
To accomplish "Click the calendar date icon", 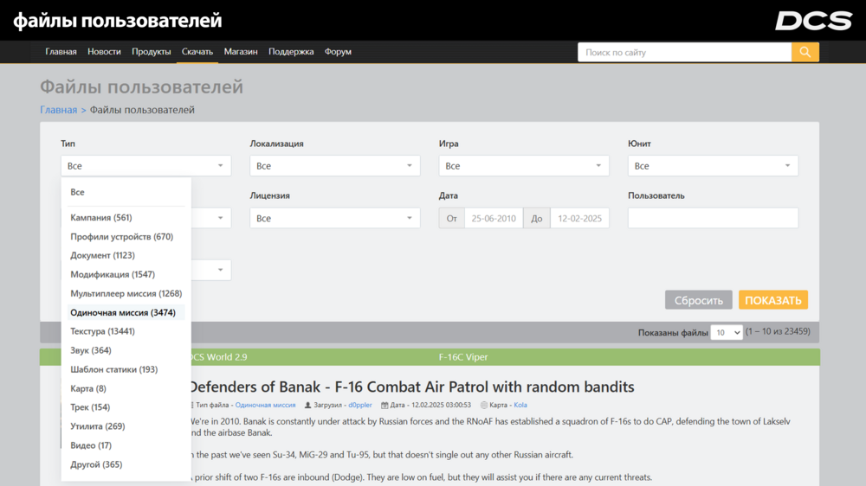I will pos(385,405).
